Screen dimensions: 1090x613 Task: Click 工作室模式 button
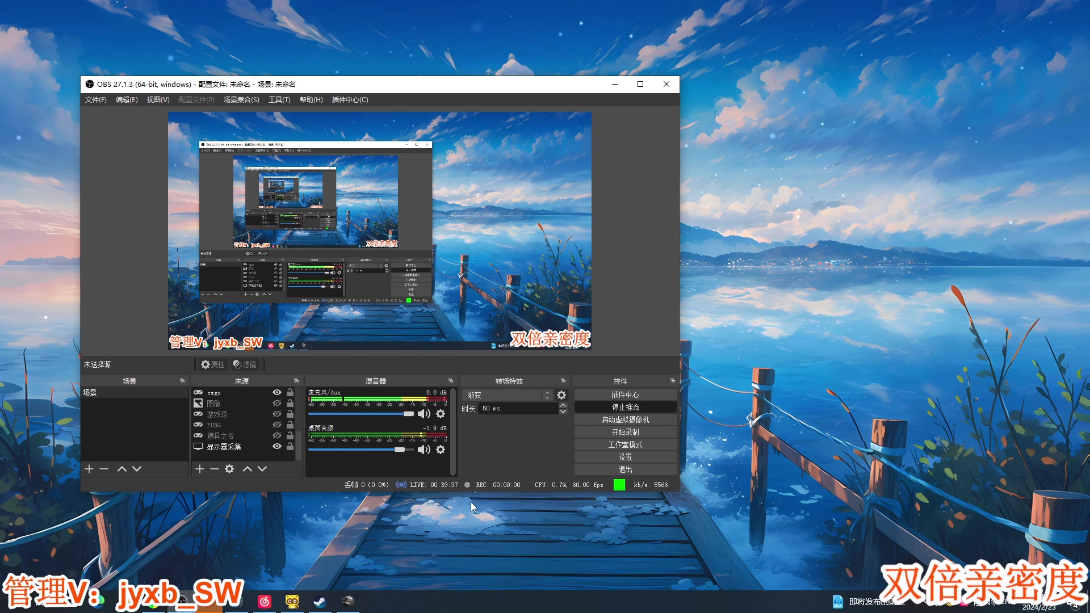[626, 444]
